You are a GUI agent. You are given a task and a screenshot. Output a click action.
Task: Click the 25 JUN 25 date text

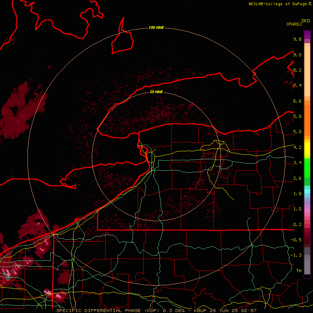pos(224,311)
